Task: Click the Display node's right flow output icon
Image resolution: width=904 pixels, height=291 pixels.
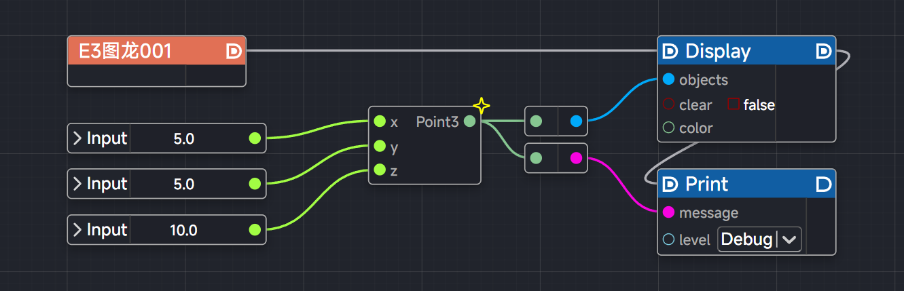Action: [823, 52]
